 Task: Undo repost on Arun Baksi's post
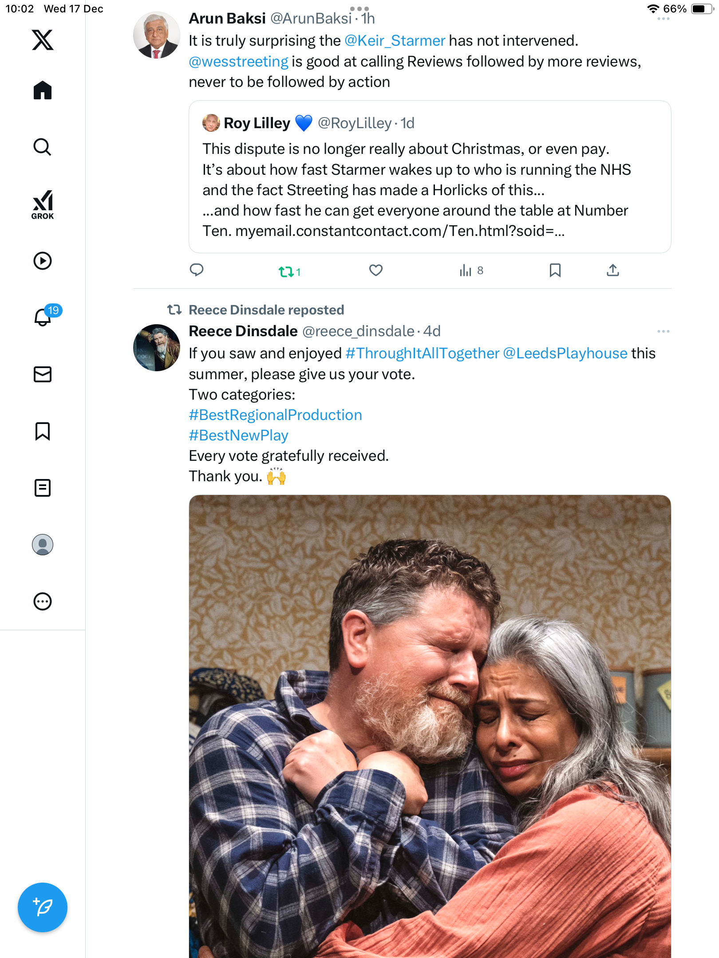pyautogui.click(x=286, y=271)
